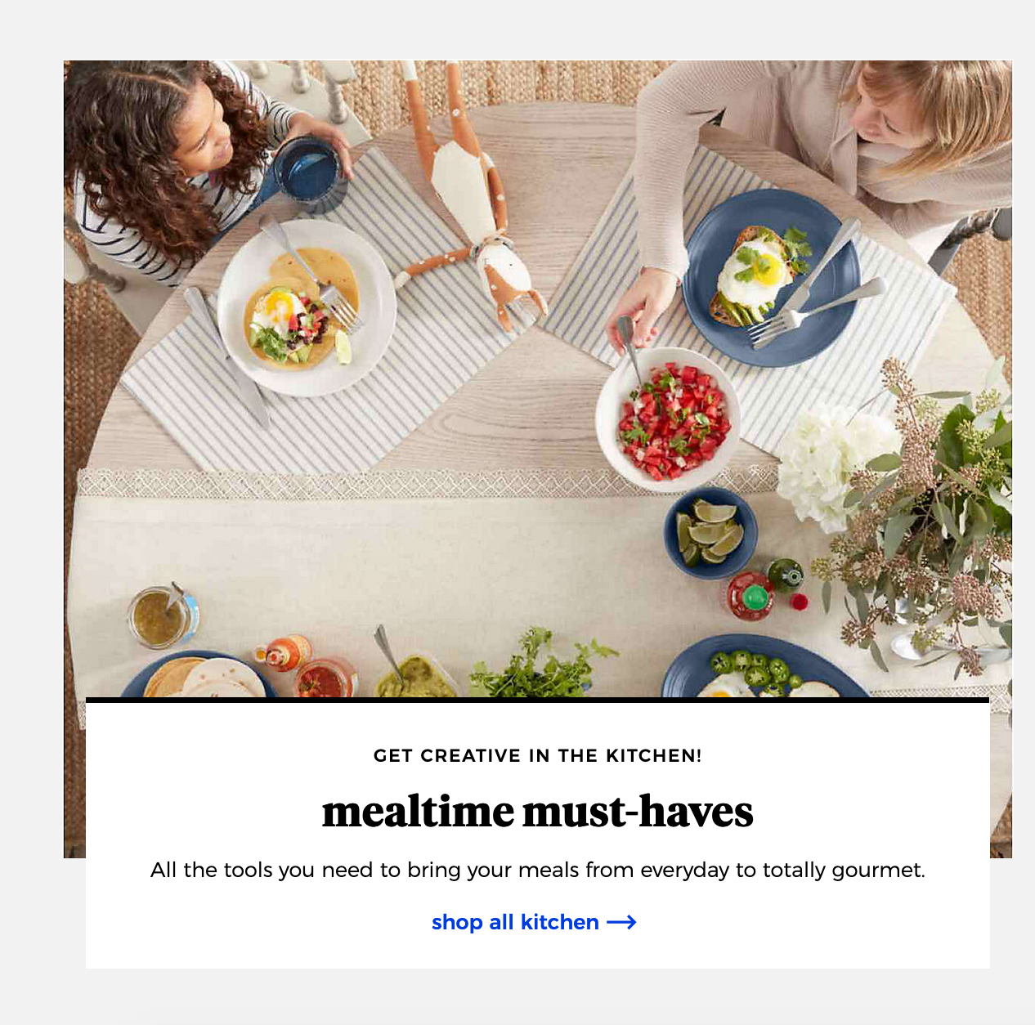Click the guacamole container with spoon
The image size is (1035, 1025).
(413, 672)
